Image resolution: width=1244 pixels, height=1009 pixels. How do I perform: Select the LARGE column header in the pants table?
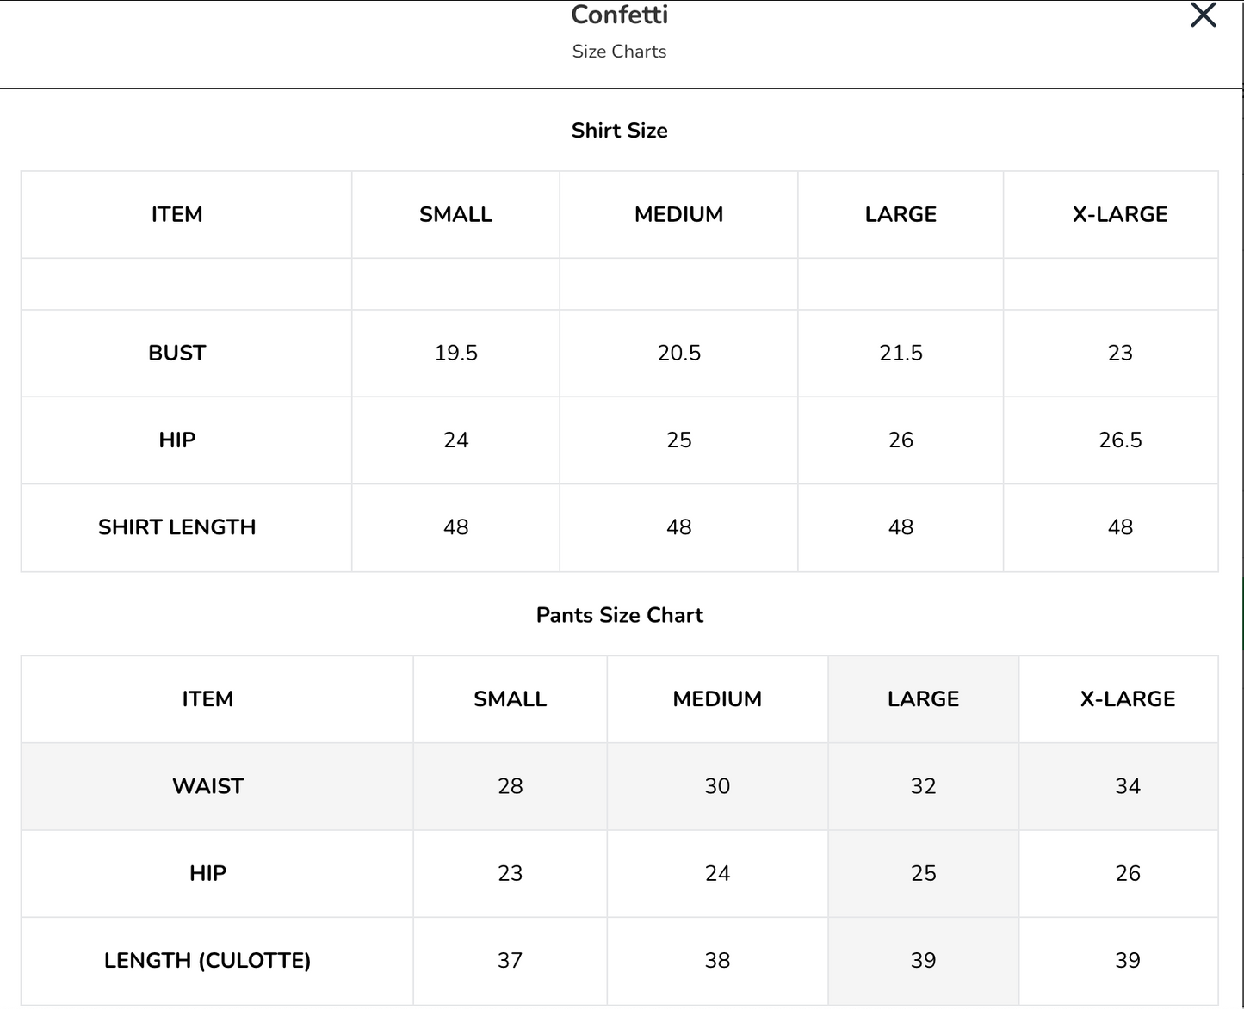(923, 699)
